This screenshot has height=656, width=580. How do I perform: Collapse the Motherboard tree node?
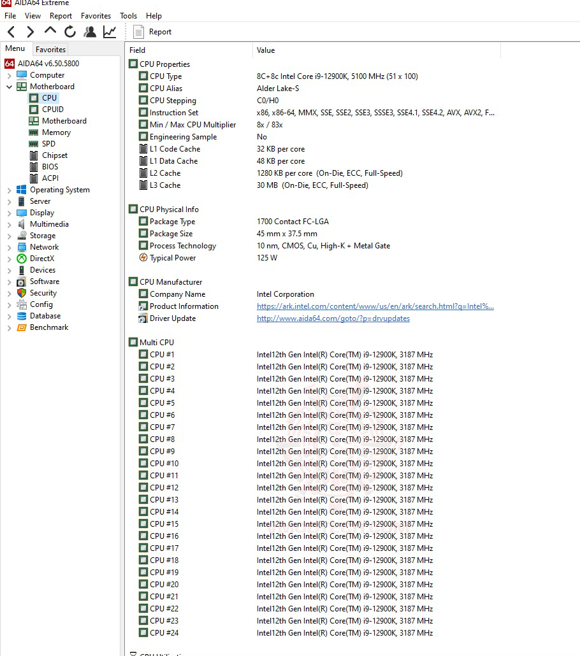[9, 87]
